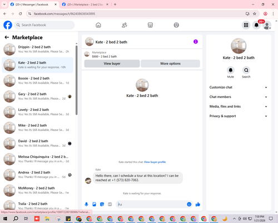
Task: Click the More options button
Action: click(170, 64)
